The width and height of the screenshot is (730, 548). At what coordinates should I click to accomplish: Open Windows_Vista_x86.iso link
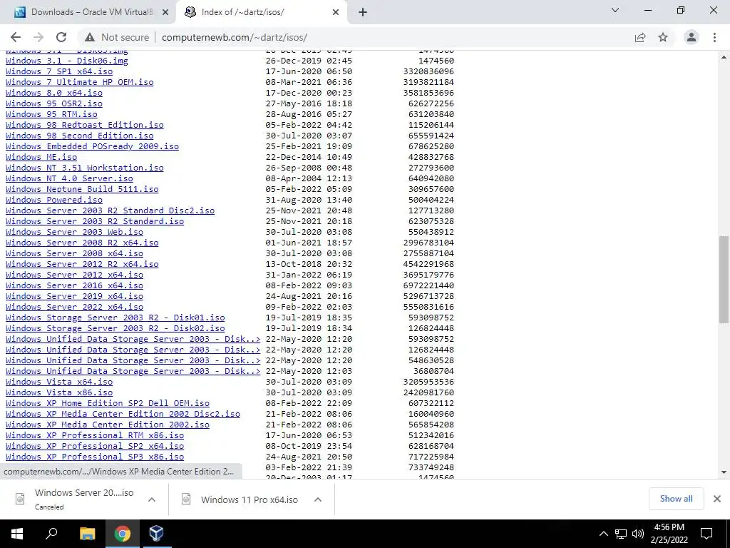click(59, 393)
